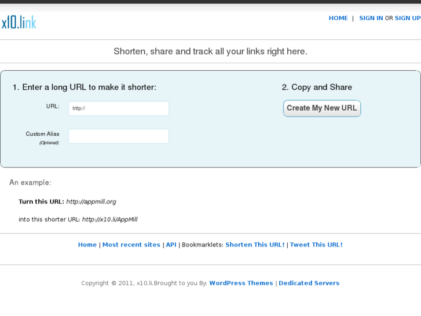Open the Most recent sites link
421x316 pixels.
pos(131,245)
